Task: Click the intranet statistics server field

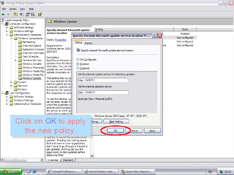Action: tap(103, 92)
